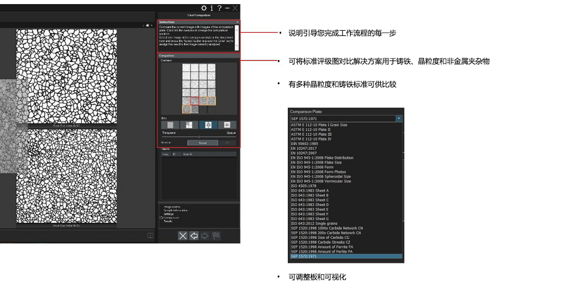Click the info 'i' icon
This screenshot has width=585, height=287.
click(x=212, y=8)
